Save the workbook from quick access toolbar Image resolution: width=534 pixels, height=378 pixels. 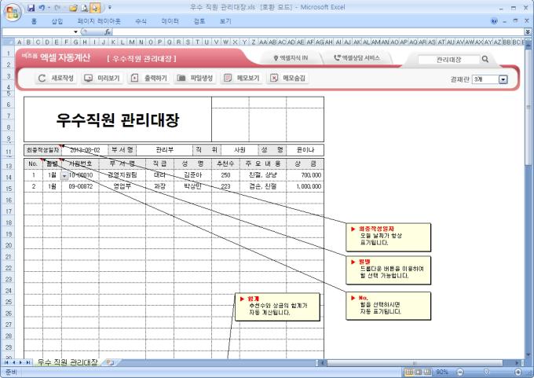click(31, 8)
